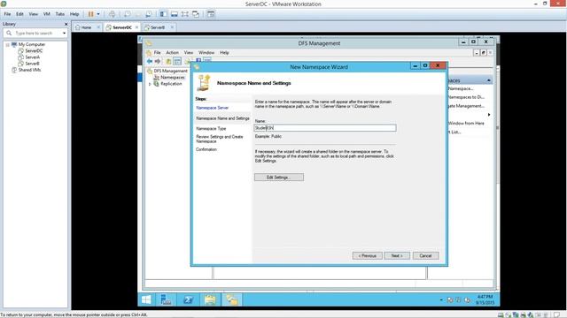The image size is (567, 318).
Task: Open Server Manager from the taskbar
Action: pyautogui.click(x=166, y=300)
